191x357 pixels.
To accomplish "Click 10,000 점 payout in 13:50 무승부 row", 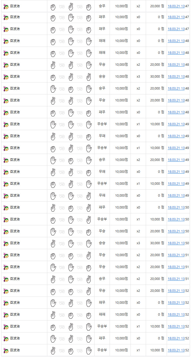I will click(x=157, y=219).
